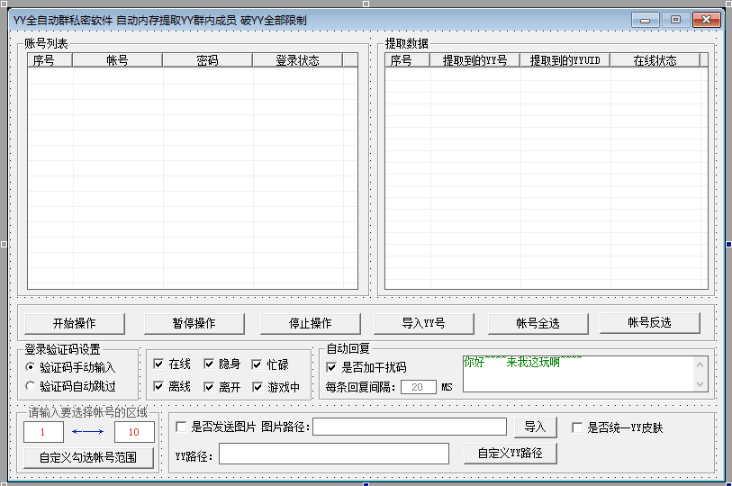This screenshot has height=486, width=732.
Task: Click the 开始操作 button
Action: point(75,323)
